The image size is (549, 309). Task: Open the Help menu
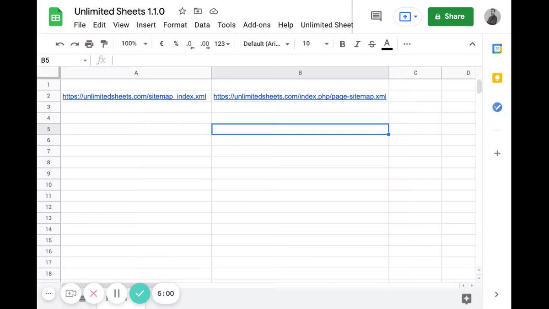[x=285, y=25]
